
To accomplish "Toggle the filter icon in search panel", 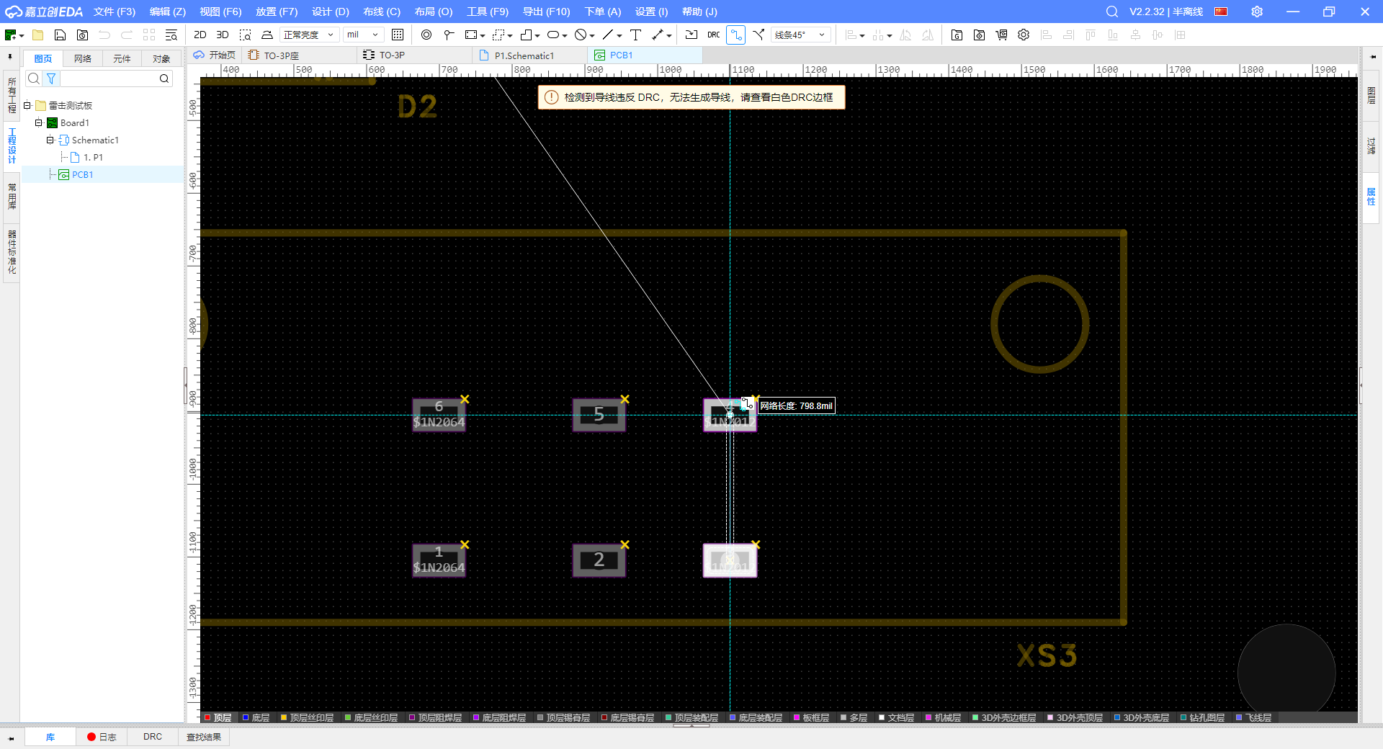I will (x=51, y=79).
